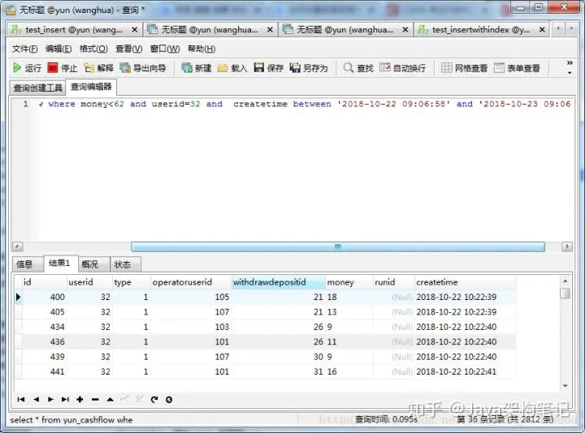Add a new record with plus icon
This screenshot has height=433, width=585.
click(x=80, y=400)
